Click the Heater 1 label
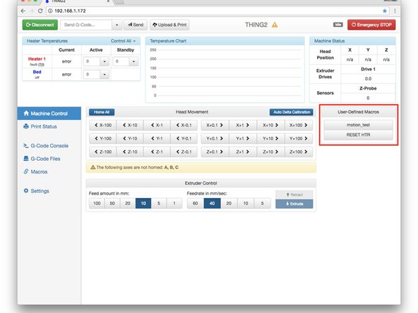 37,59
